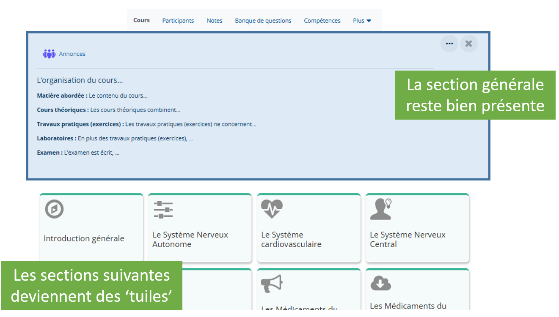Viewport: 559px width, 317px height.
Task: Click the three-dots section menu button
Action: tap(449, 44)
